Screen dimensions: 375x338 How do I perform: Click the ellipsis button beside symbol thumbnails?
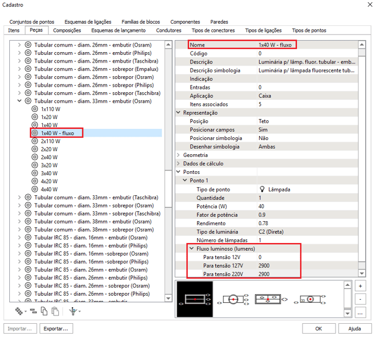pos(360,313)
